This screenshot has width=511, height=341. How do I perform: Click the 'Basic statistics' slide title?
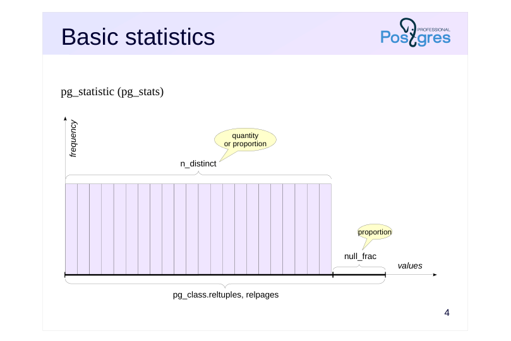click(x=138, y=37)
